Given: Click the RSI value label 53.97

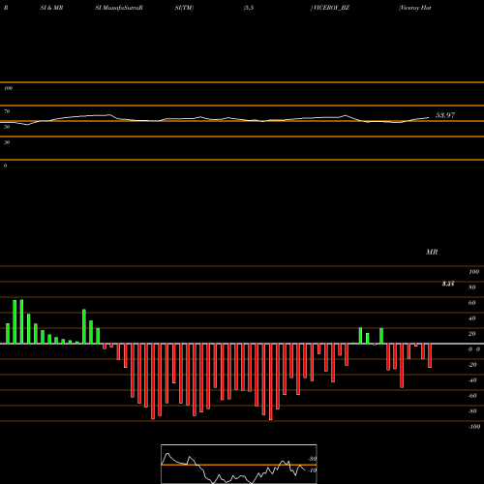Looking at the screenshot, I should (x=445, y=115).
